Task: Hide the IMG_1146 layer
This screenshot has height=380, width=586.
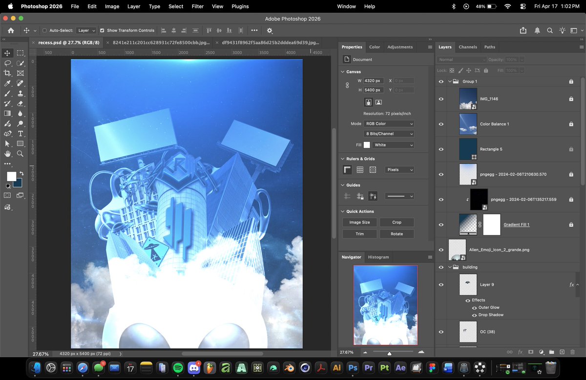Action: pyautogui.click(x=441, y=99)
